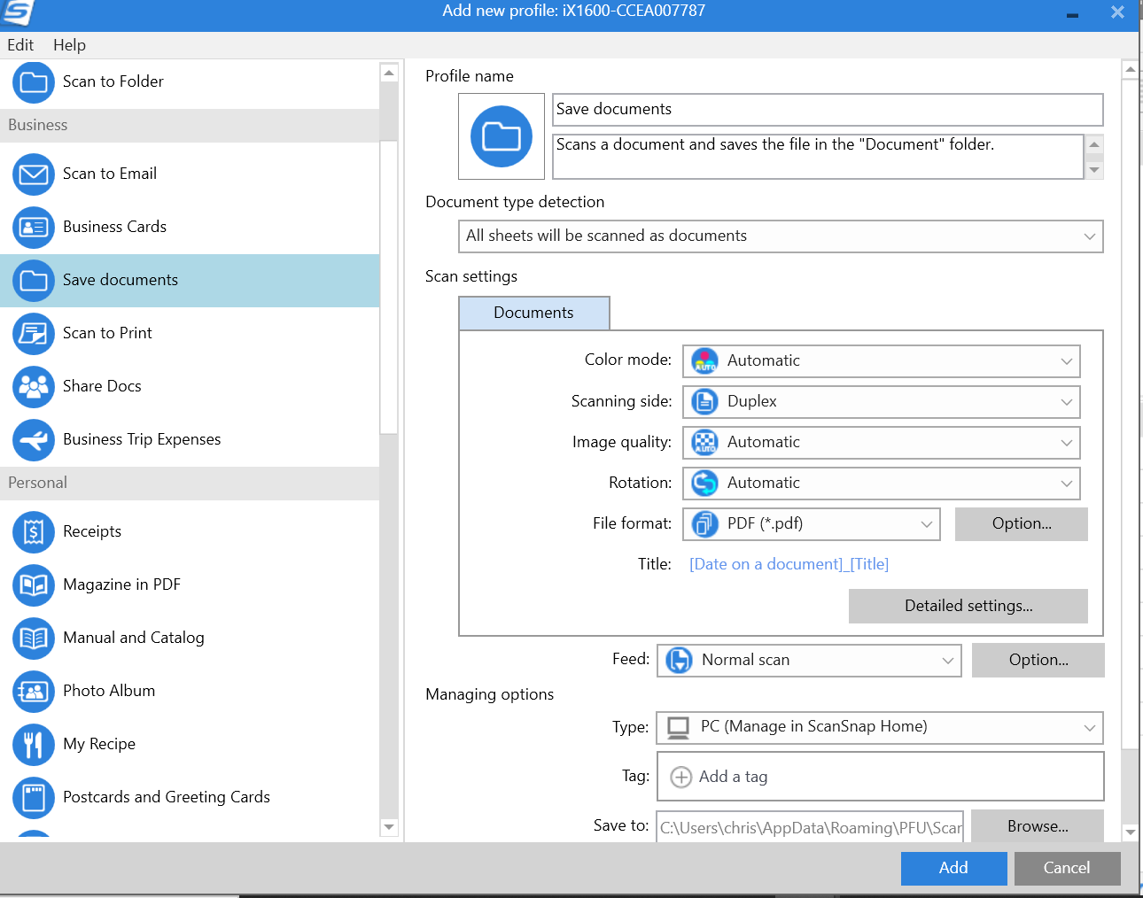Choose the Scan to Print icon
This screenshot has width=1143, height=898.
pos(34,334)
